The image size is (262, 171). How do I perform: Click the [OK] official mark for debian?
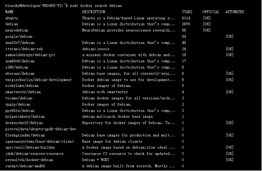(x=207, y=24)
